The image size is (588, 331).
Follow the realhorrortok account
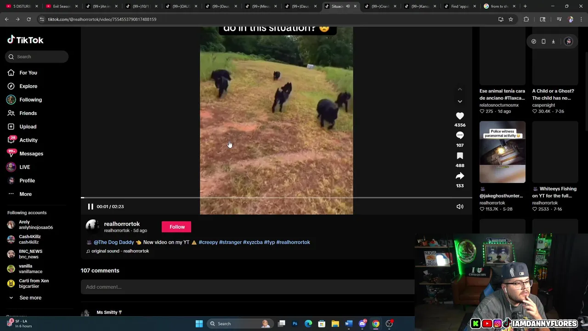pos(177,227)
